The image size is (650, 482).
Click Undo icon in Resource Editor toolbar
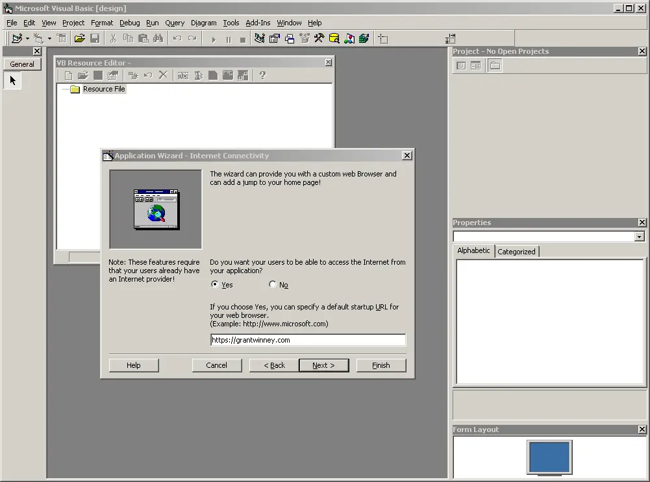pyautogui.click(x=148, y=75)
